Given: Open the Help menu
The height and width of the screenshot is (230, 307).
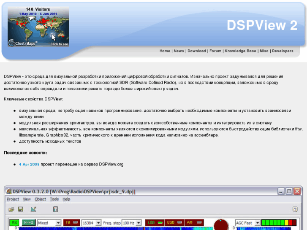Looking at the screenshot, I should [66, 199].
